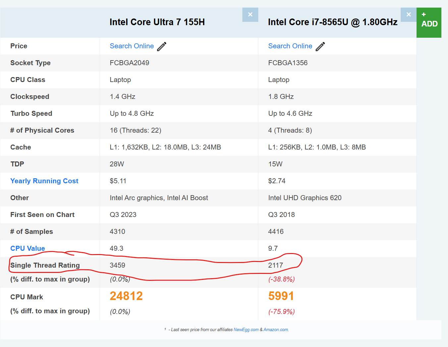Screen dimensions: 448x347
Task: Open the Yearly Running Cost link
Action: click(x=44, y=181)
